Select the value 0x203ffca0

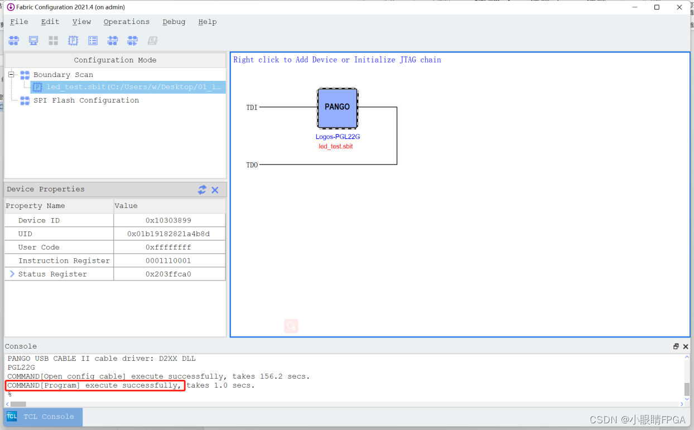click(168, 274)
